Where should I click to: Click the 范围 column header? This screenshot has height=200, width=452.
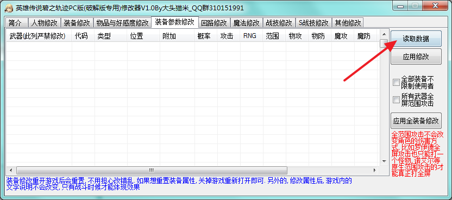coord(274,36)
